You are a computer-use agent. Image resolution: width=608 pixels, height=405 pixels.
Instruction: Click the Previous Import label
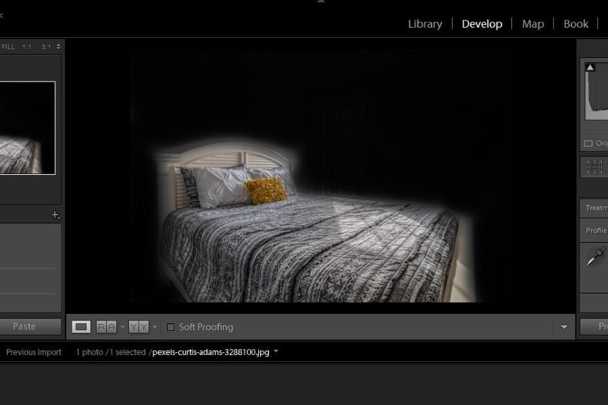[x=34, y=352]
